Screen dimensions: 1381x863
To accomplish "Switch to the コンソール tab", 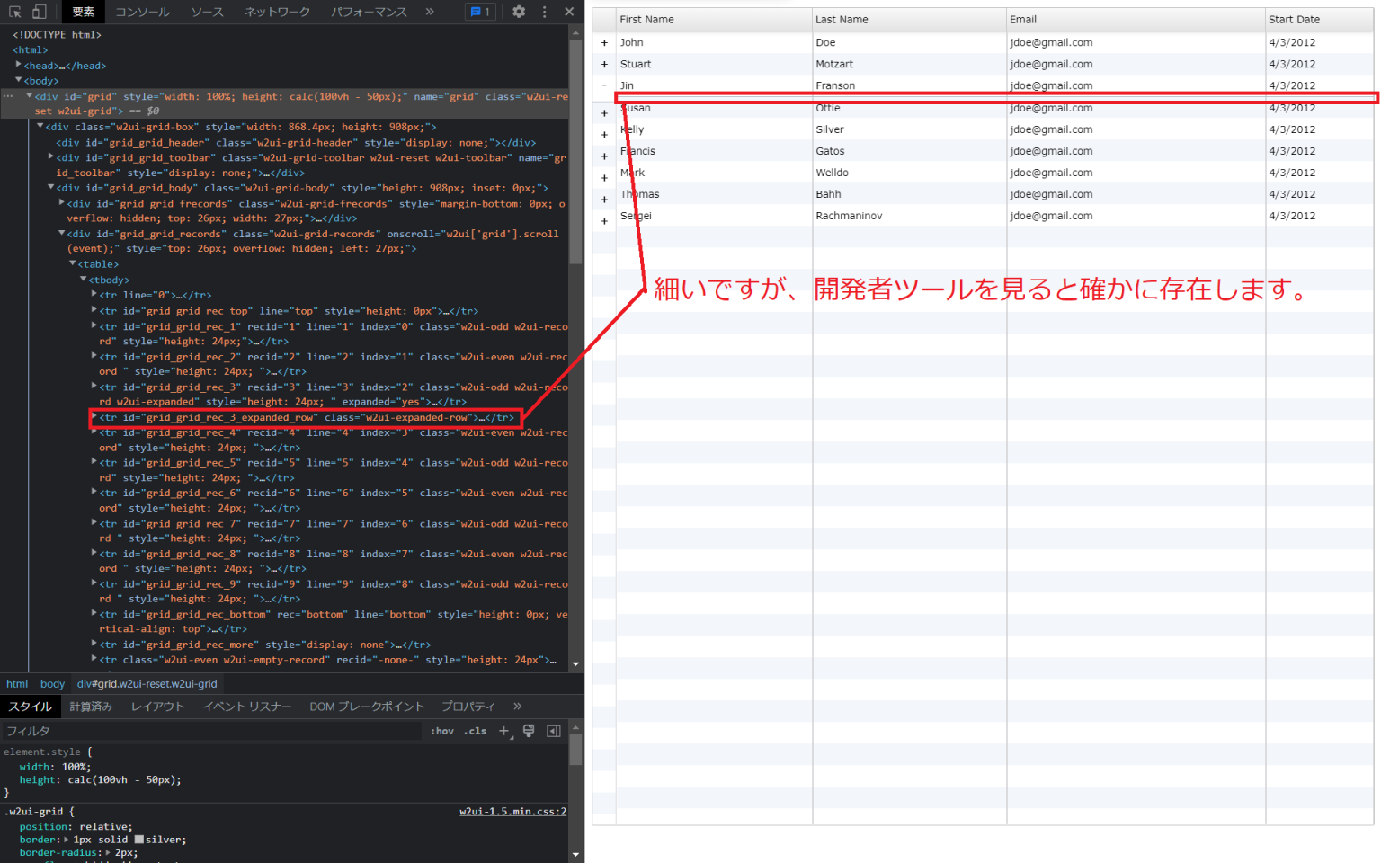I will pos(144,11).
